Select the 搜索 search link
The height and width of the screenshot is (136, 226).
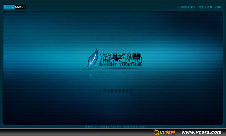click(x=201, y=7)
